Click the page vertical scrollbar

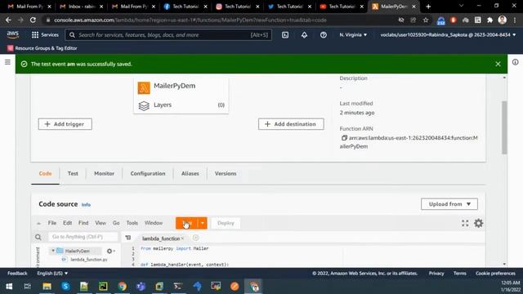coord(504,127)
